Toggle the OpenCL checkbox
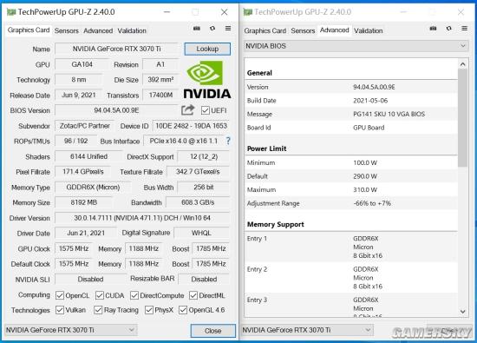Screen dimensions: 477x343 click(60, 295)
